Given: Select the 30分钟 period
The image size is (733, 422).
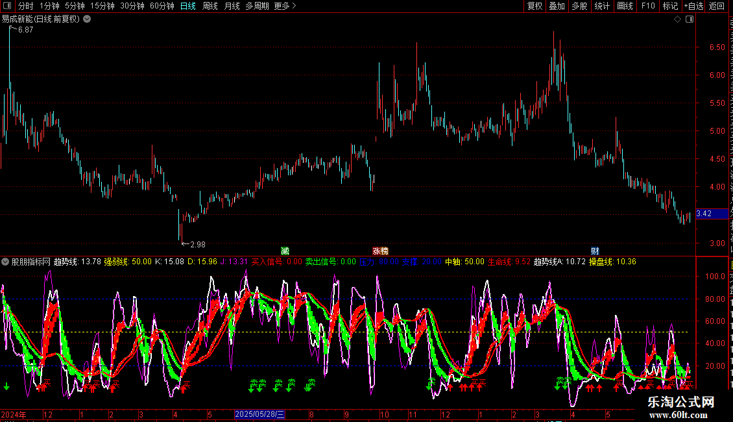Looking at the screenshot, I should coord(132,6).
